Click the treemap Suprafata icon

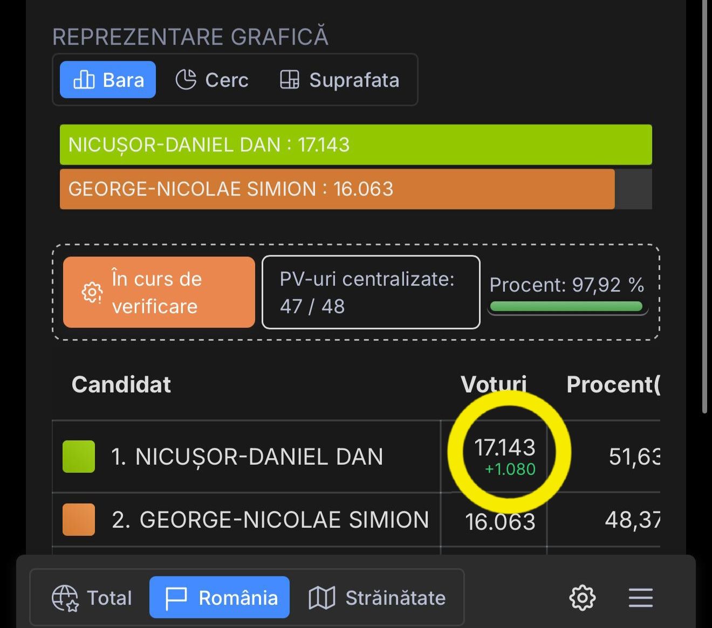pyautogui.click(x=290, y=80)
